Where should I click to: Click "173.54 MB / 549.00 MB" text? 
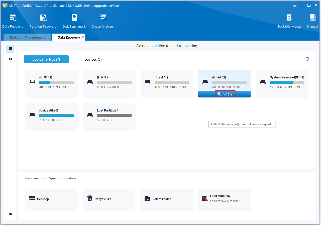pos(285,87)
